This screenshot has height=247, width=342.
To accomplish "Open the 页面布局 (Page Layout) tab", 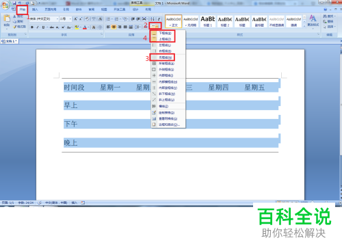I will coord(51,10).
